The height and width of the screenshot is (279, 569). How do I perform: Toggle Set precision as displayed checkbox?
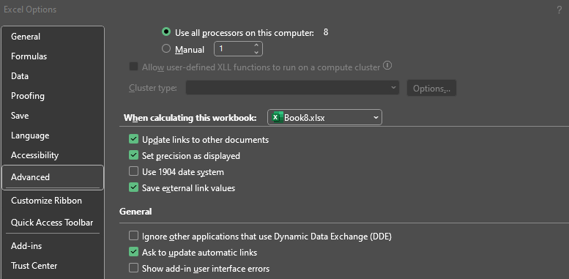[x=133, y=155]
